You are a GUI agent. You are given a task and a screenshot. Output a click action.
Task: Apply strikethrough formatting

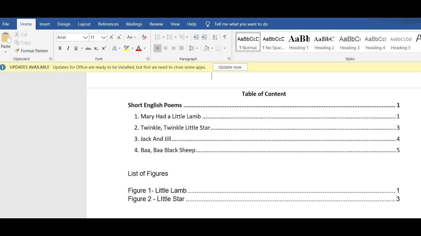click(88, 48)
